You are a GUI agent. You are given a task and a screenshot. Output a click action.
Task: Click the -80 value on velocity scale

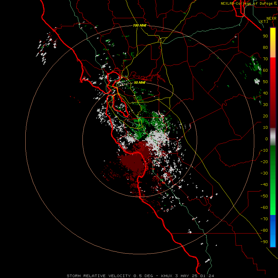[x=264, y=230]
